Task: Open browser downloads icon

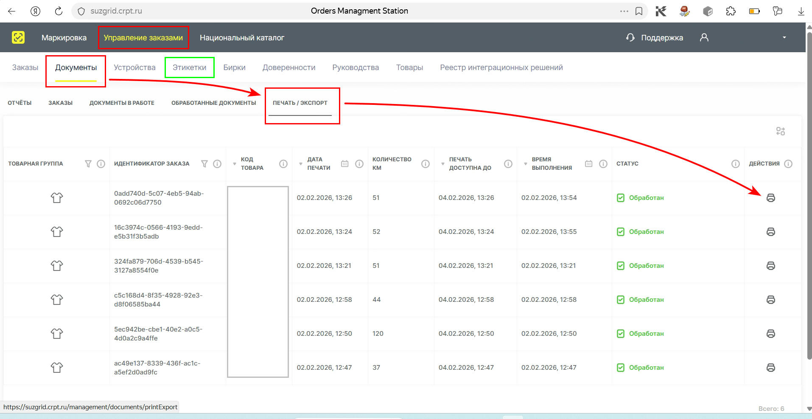Action: tap(801, 11)
